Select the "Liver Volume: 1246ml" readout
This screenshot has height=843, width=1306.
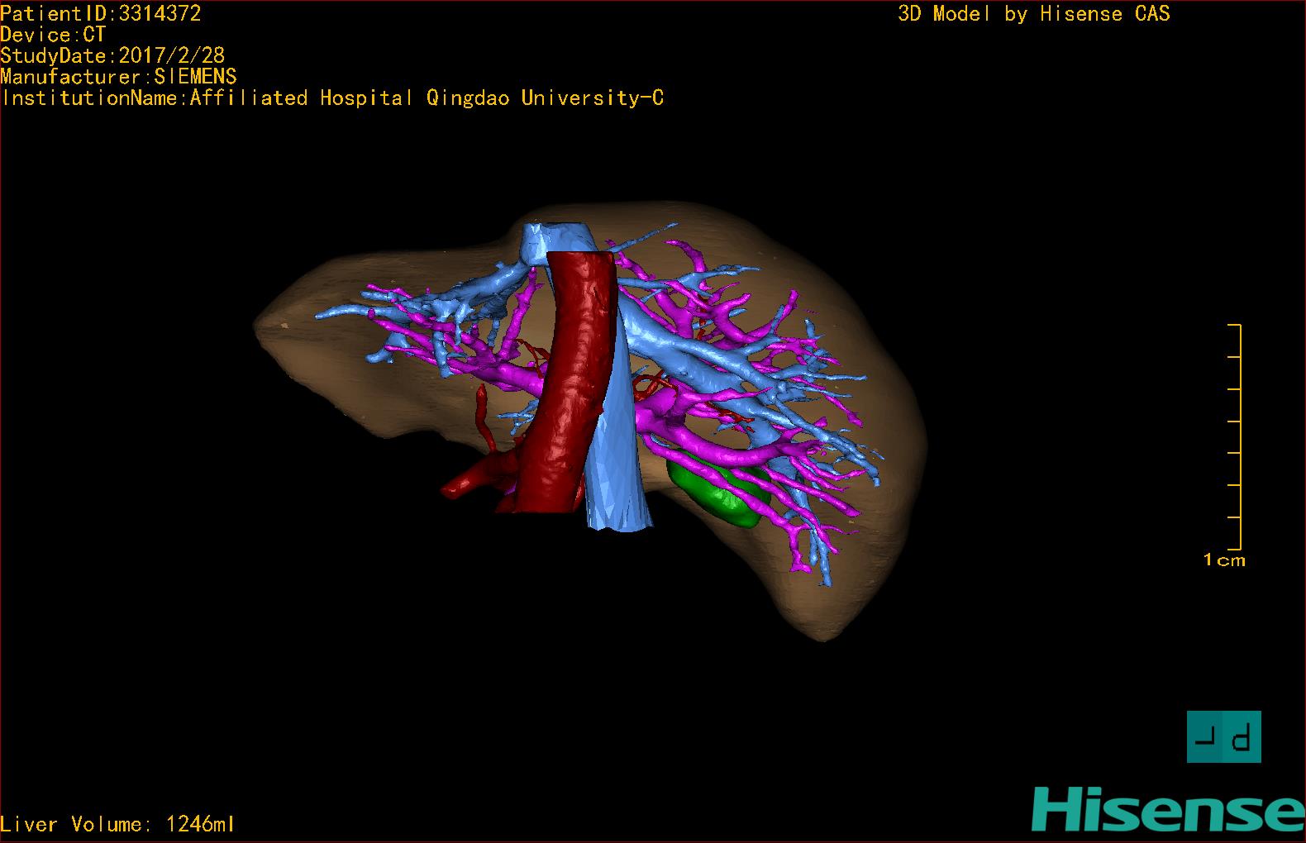[x=117, y=824]
